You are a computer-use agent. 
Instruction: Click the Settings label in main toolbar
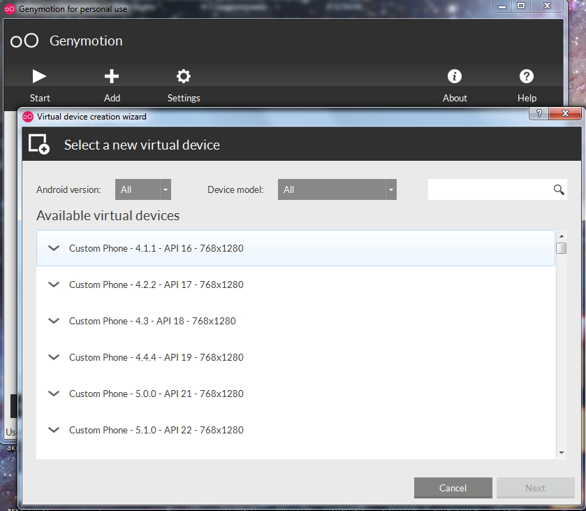[x=184, y=98]
